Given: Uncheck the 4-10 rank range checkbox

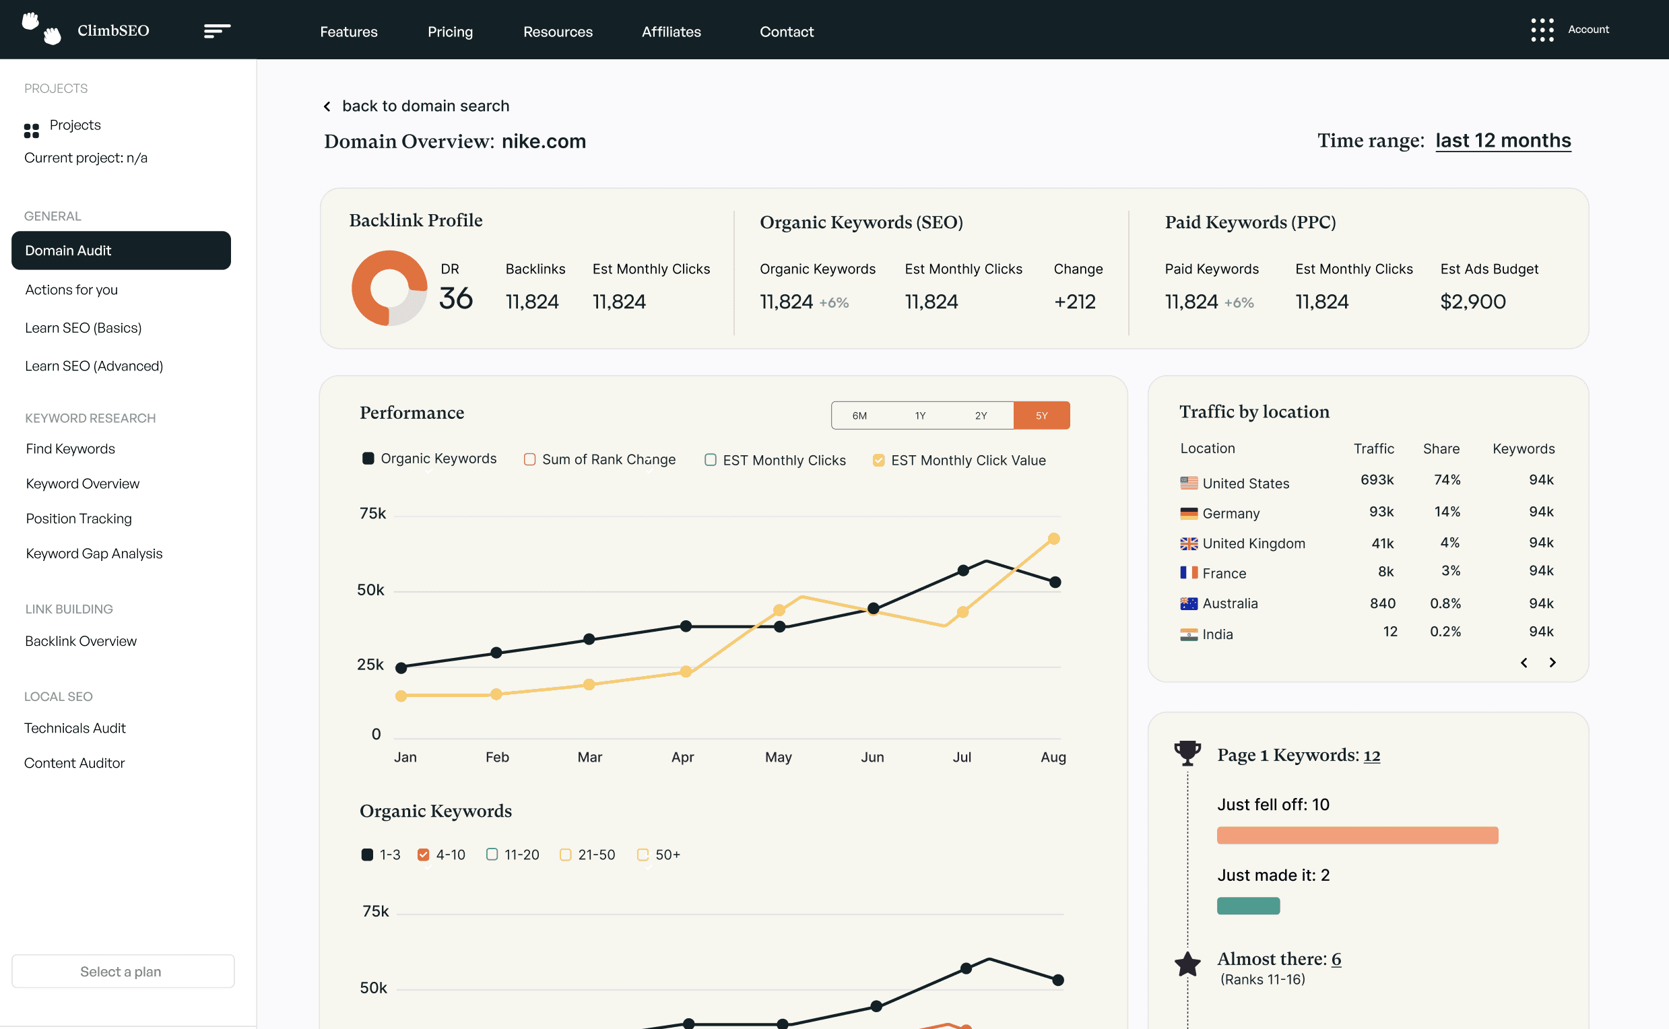Looking at the screenshot, I should [x=424, y=854].
